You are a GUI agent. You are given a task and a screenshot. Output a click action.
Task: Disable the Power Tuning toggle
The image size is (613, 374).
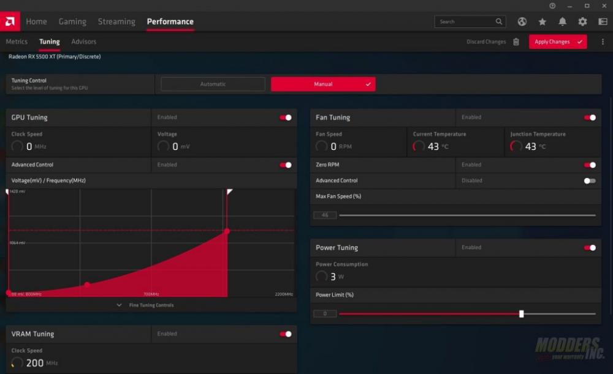(x=590, y=247)
